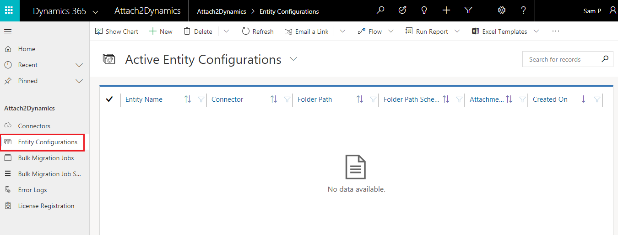Screen dimensions: 618x235
Task: Filter the Folder Path Schema column
Action: (x=459, y=99)
